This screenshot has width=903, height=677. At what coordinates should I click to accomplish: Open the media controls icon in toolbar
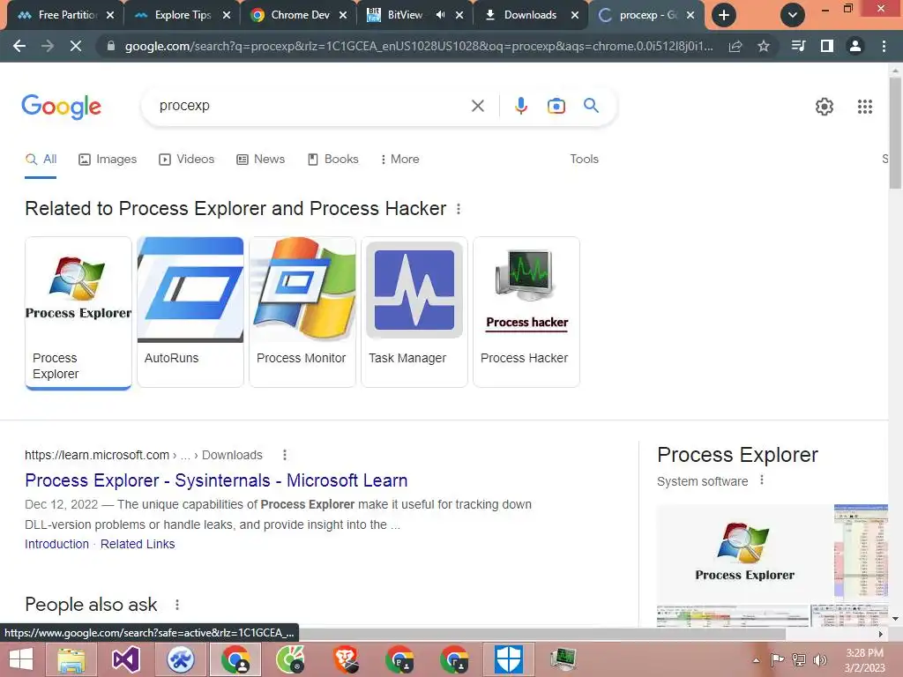798,46
